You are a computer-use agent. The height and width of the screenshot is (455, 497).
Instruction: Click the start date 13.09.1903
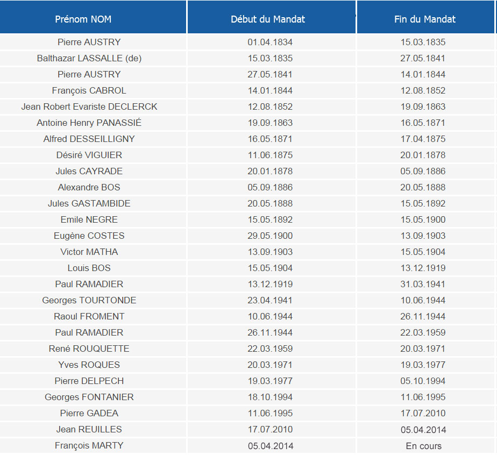270,252
